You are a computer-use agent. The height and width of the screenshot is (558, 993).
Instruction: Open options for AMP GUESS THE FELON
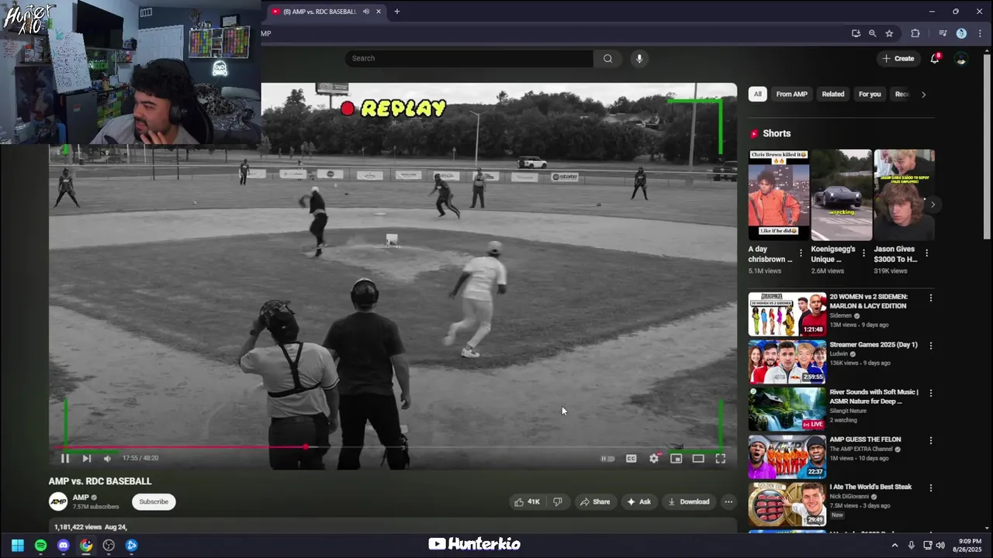coord(931,440)
